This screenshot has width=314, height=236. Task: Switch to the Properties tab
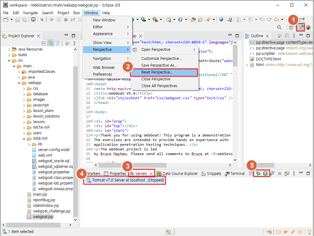coord(115,173)
